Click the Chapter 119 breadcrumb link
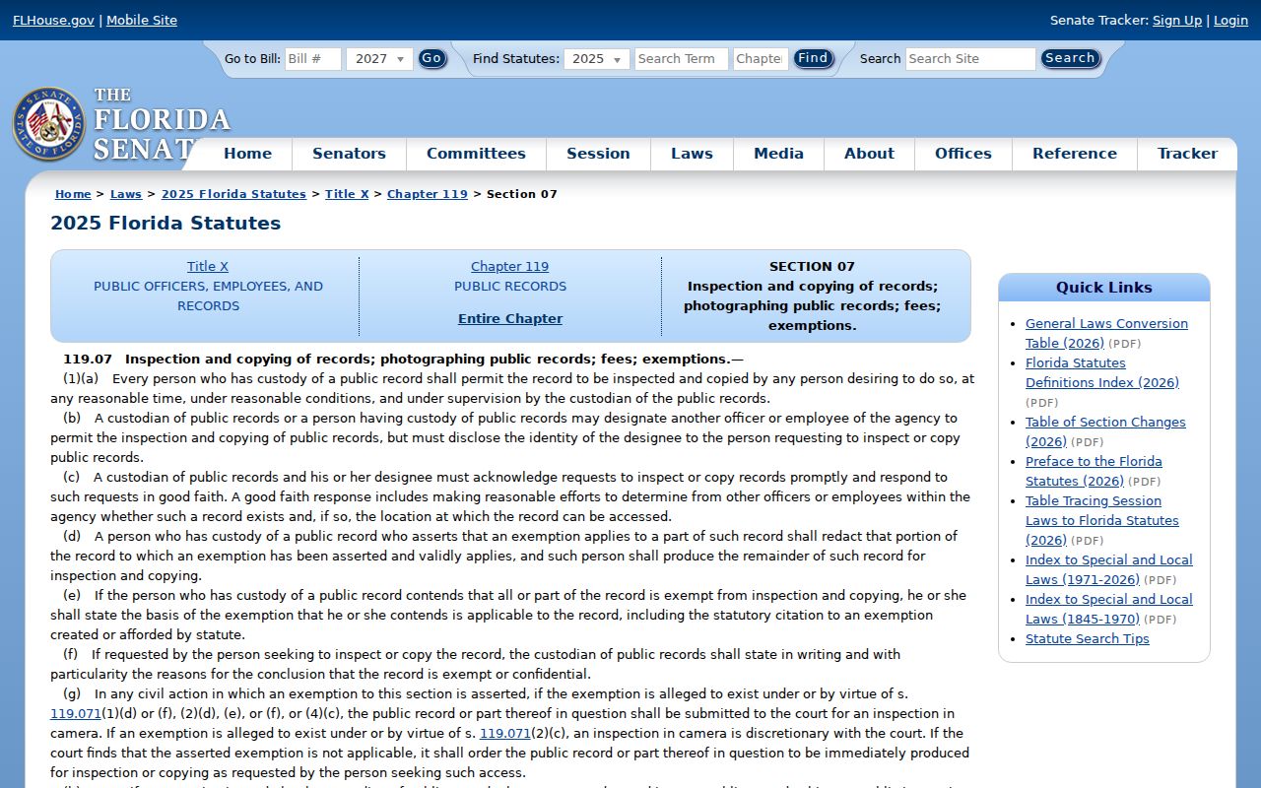Image resolution: width=1261 pixels, height=788 pixels. pyautogui.click(x=428, y=194)
